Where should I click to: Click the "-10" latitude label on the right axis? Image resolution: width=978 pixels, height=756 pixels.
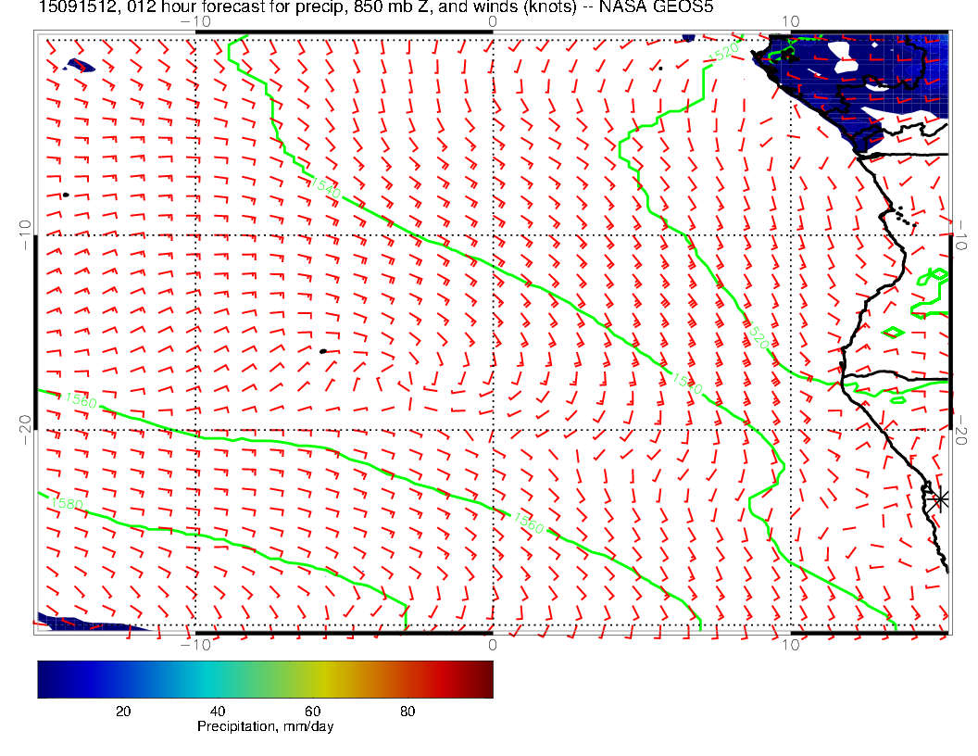click(x=960, y=235)
